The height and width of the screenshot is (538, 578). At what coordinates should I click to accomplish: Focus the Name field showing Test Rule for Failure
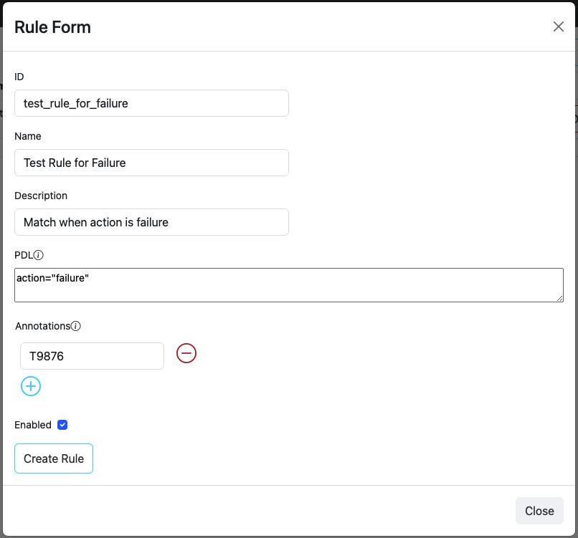pyautogui.click(x=151, y=163)
